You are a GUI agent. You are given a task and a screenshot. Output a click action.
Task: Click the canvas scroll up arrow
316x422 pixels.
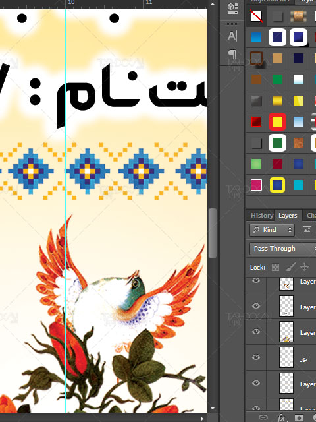point(212,4)
